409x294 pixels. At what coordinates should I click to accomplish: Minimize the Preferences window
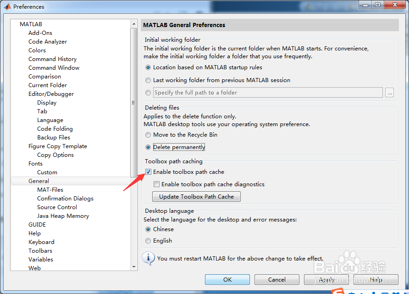[x=365, y=5]
